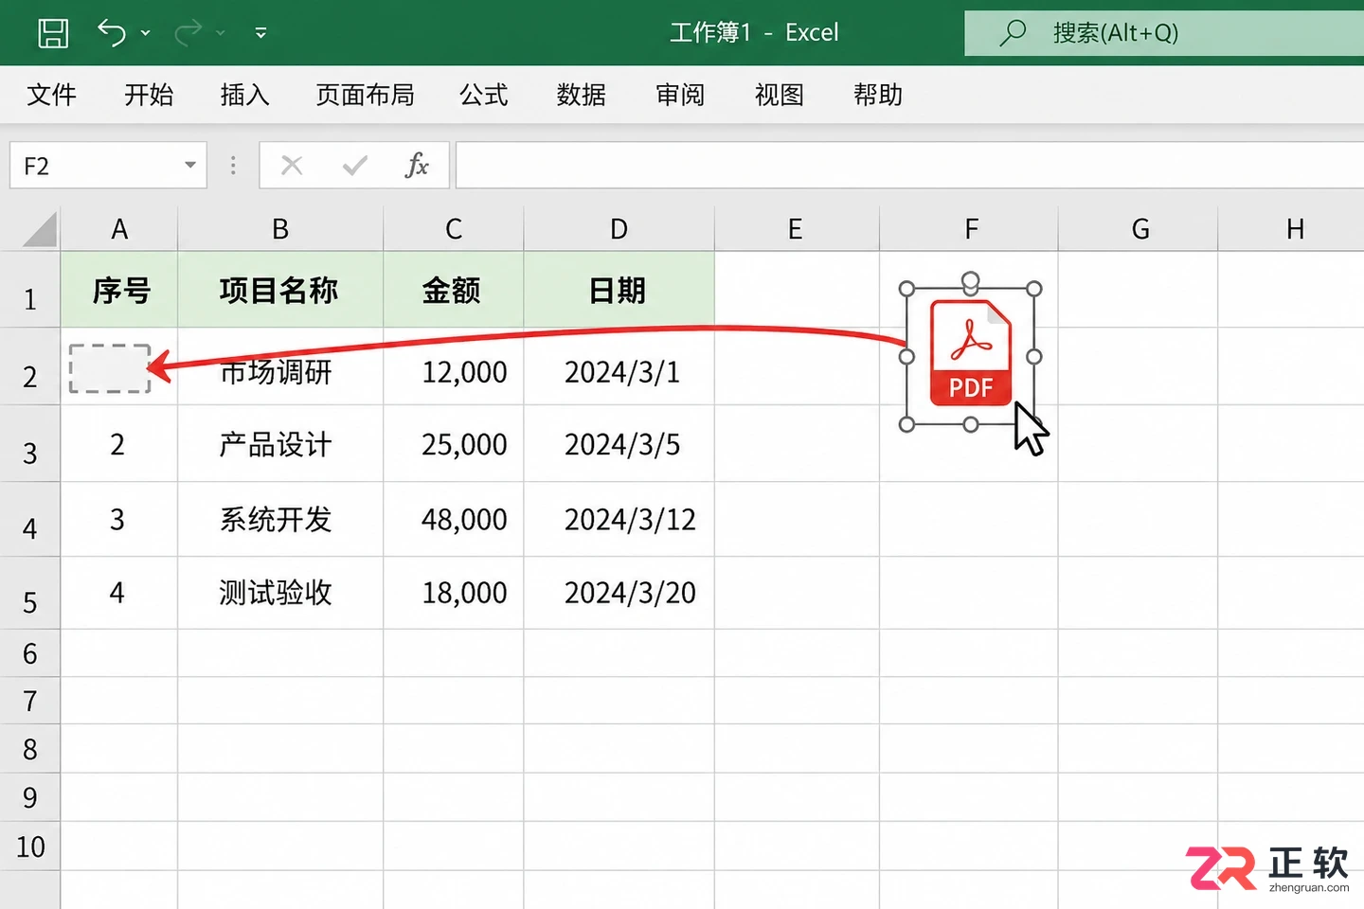The height and width of the screenshot is (909, 1364).
Task: Open the Undo history dropdown arrow
Action: pos(145,33)
